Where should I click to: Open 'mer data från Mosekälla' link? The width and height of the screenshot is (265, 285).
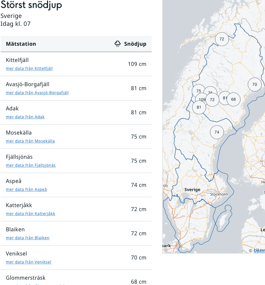coord(30,141)
